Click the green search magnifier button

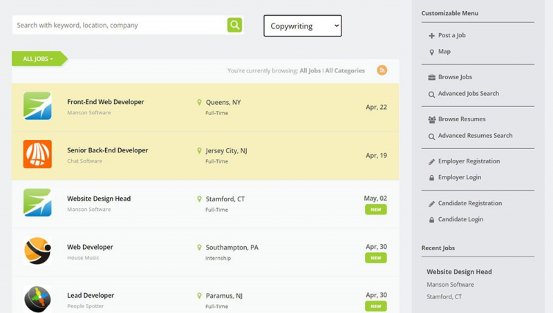pyautogui.click(x=234, y=25)
